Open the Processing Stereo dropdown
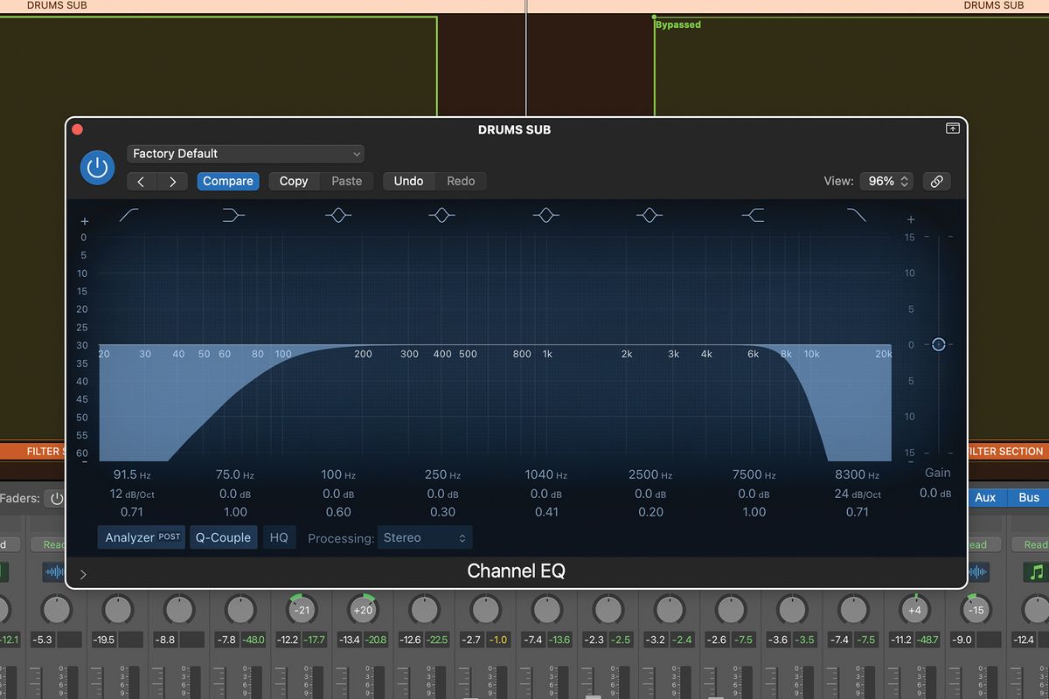This screenshot has width=1049, height=699. pos(425,538)
